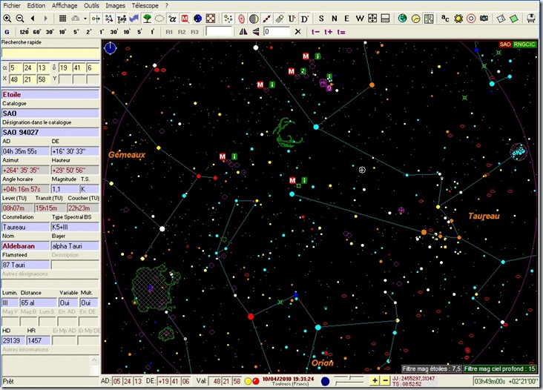The height and width of the screenshot is (390, 543).
Task: Go to next view with the right arrow
Action: click(45, 19)
